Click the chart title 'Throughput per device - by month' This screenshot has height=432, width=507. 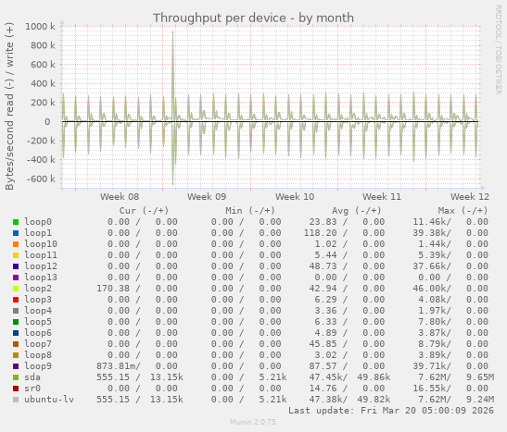click(253, 19)
